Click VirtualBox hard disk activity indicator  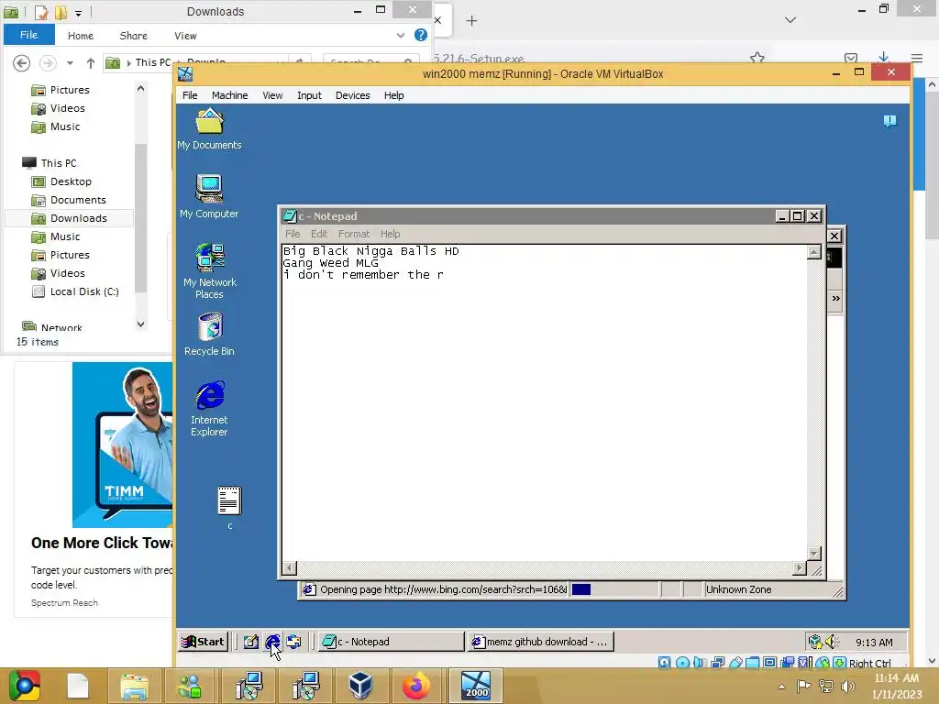click(664, 663)
